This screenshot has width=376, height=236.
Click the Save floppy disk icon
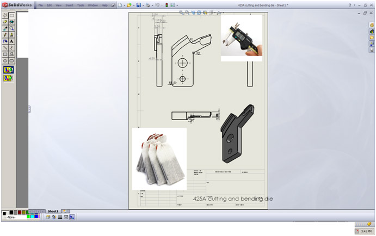139,5
